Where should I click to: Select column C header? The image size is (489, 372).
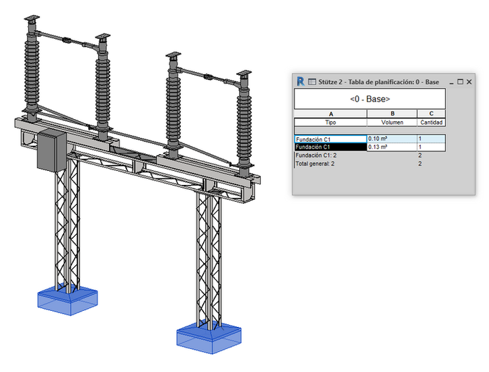click(431, 114)
